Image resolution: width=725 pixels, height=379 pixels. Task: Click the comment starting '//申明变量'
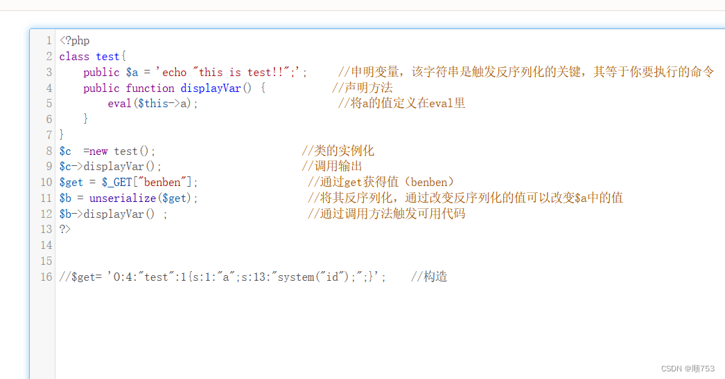tap(525, 72)
